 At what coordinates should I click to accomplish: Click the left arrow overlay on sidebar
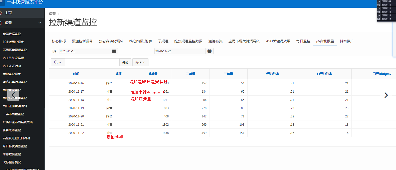click(x=13, y=95)
